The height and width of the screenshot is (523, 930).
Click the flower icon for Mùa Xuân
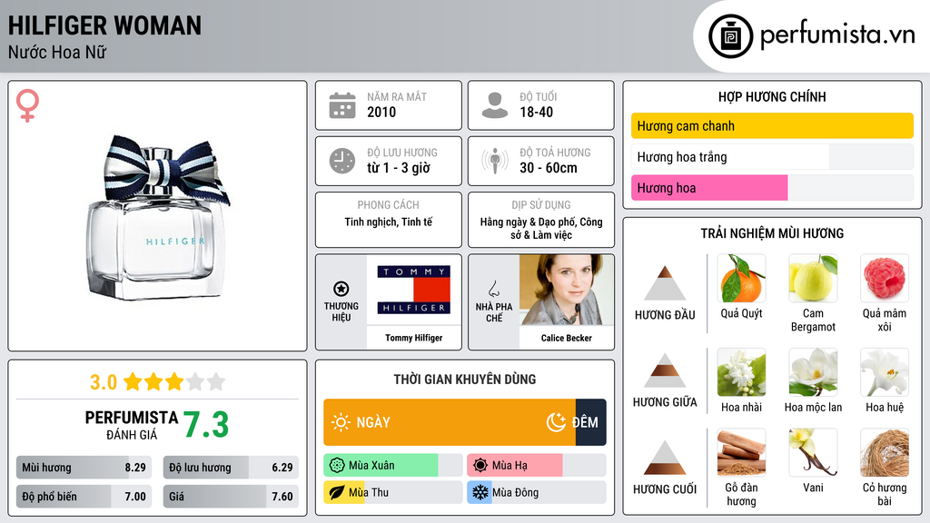tap(337, 466)
